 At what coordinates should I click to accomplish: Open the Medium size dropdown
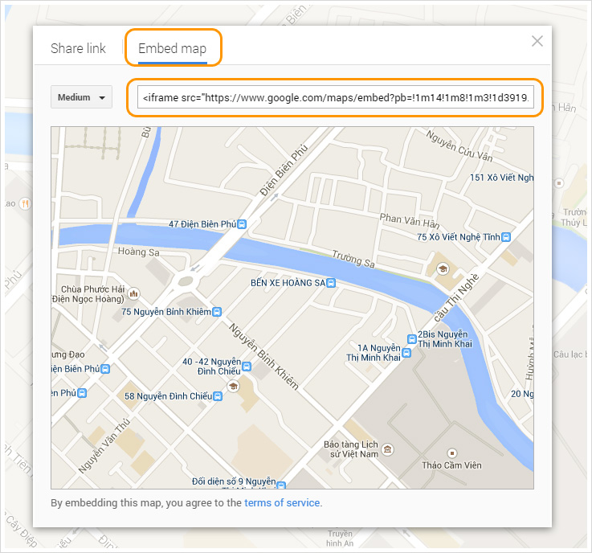tap(82, 97)
